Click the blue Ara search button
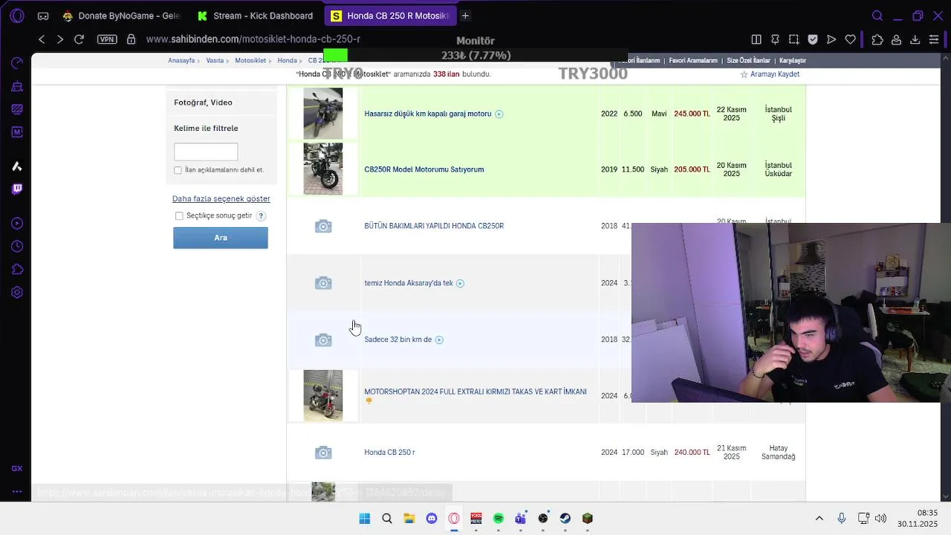Screen dimensions: 951x535 click(x=221, y=238)
